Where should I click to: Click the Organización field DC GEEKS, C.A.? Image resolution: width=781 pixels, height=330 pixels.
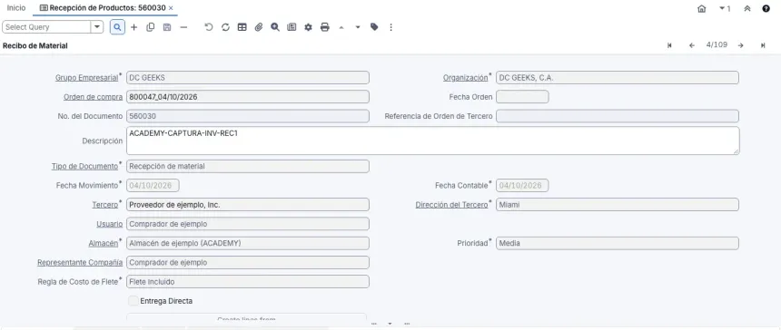coord(618,78)
